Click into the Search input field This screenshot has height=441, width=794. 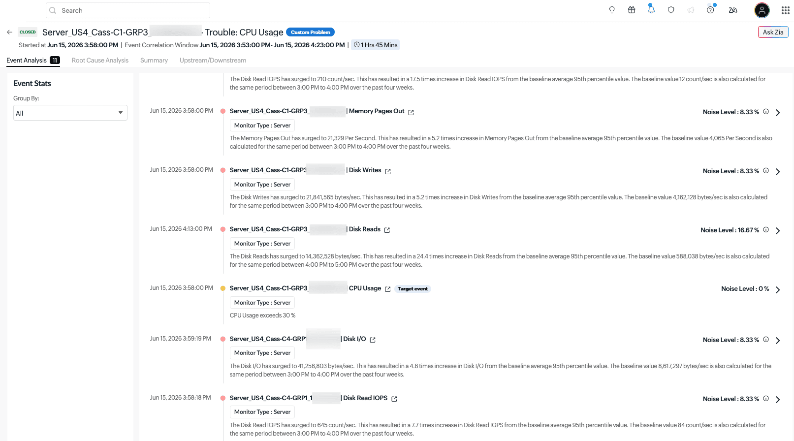(128, 10)
